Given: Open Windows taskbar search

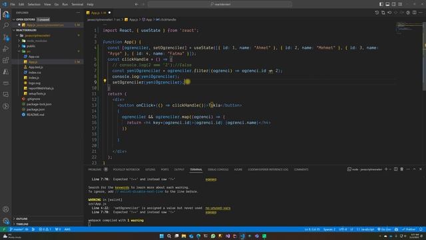Looking at the screenshot, I should pos(169,236).
